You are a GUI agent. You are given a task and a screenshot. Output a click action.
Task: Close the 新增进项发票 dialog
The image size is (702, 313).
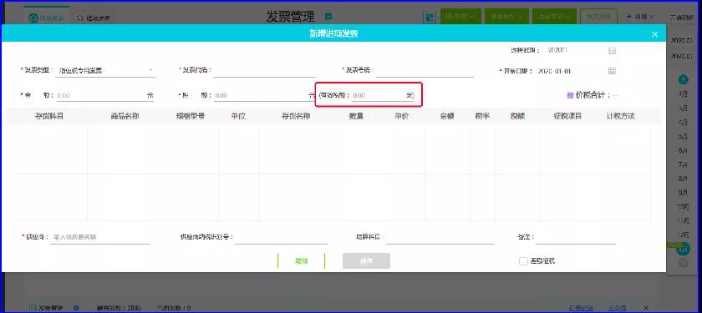[654, 34]
